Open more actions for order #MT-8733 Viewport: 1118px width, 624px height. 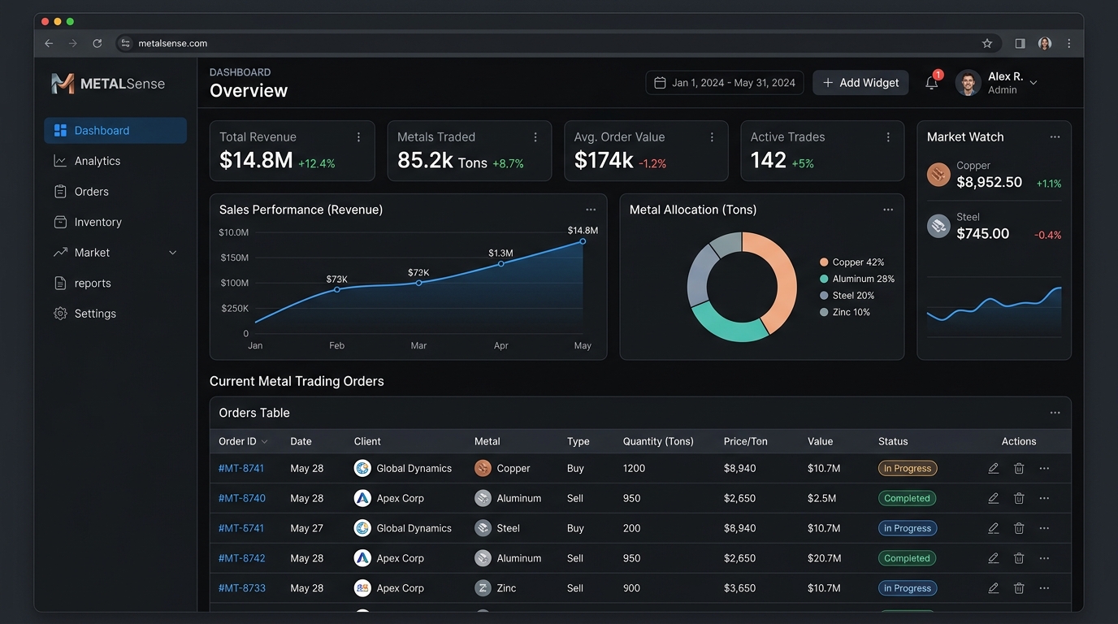[x=1044, y=588]
